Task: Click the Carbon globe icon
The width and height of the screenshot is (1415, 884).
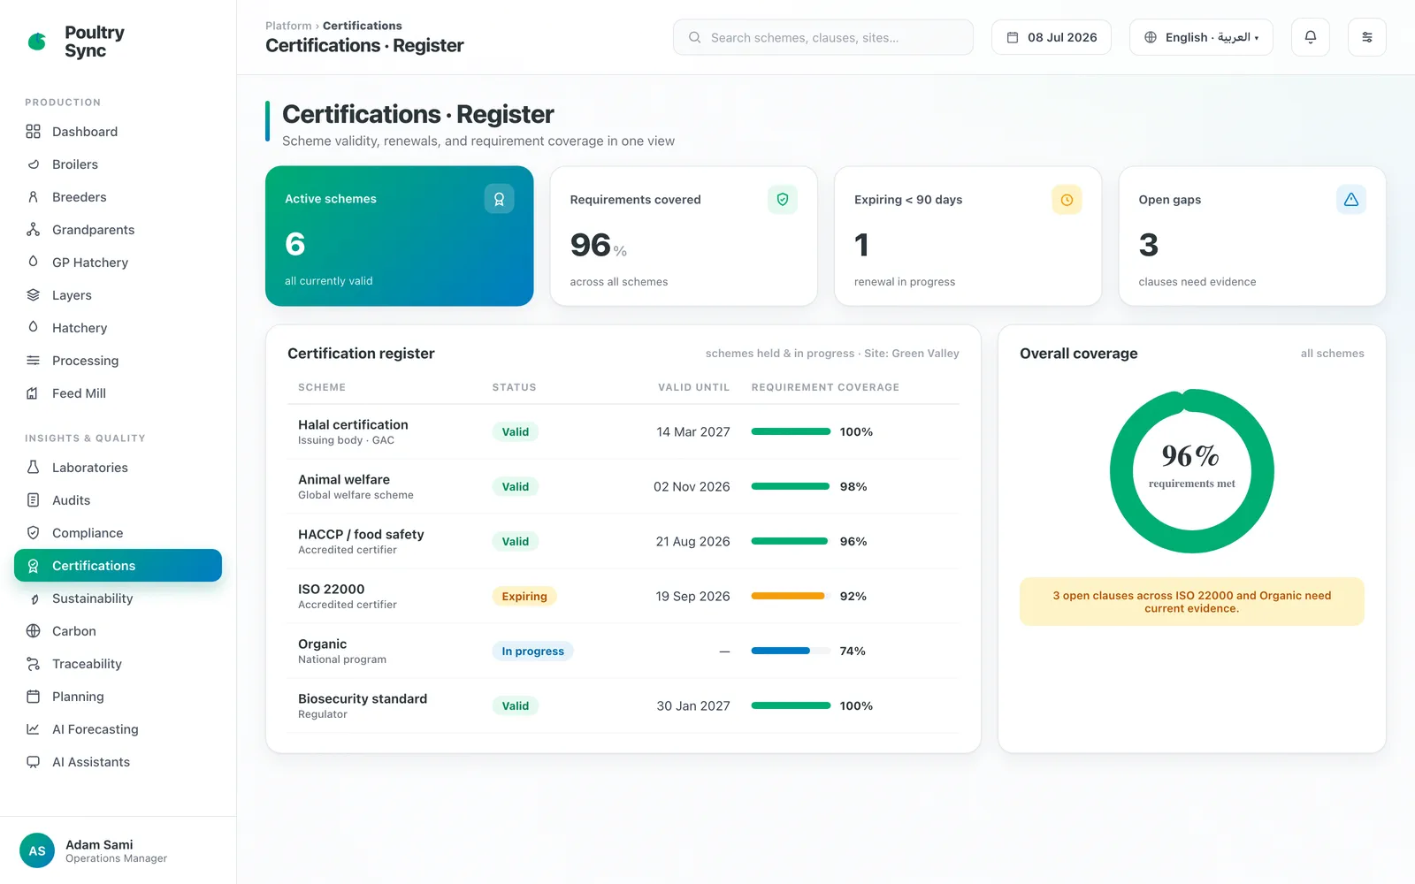Action: [x=33, y=631]
